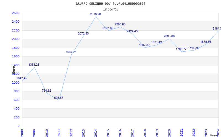Click the 800 y-axis tick label
Image resolution: width=221 pixels, height=138 pixels.
click(x=17, y=91)
